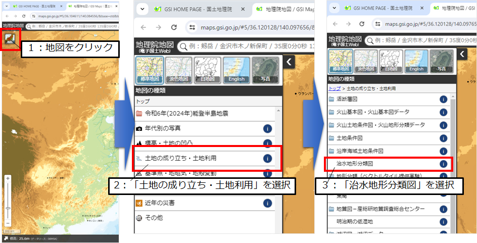
Task: Select the 地理院地図 / GSI Maps tab in the middle screenshot
Action: 285,9
